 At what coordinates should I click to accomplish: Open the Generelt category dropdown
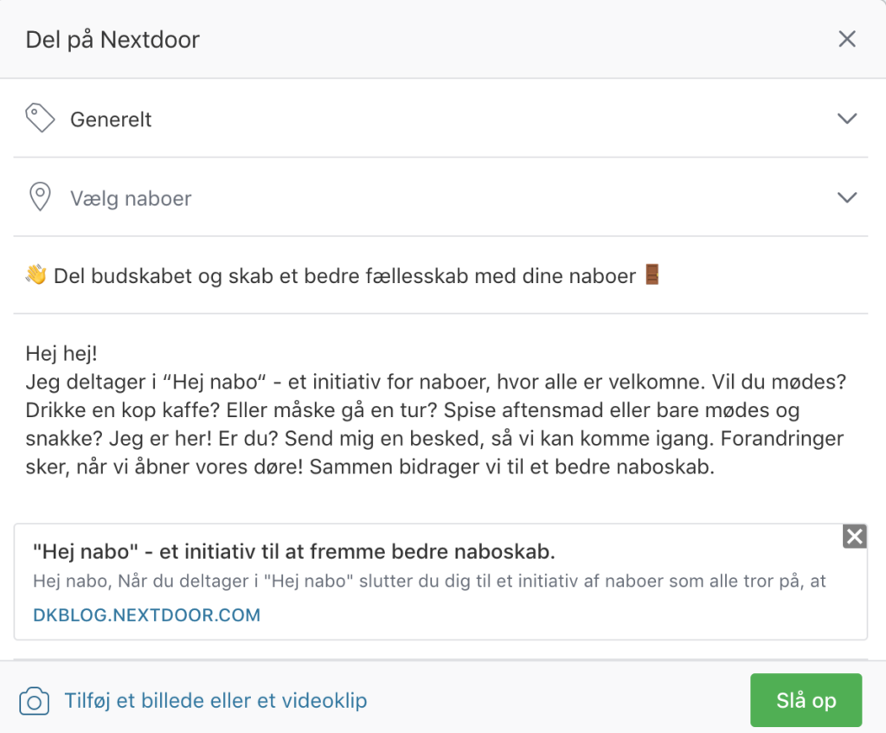[x=440, y=119]
